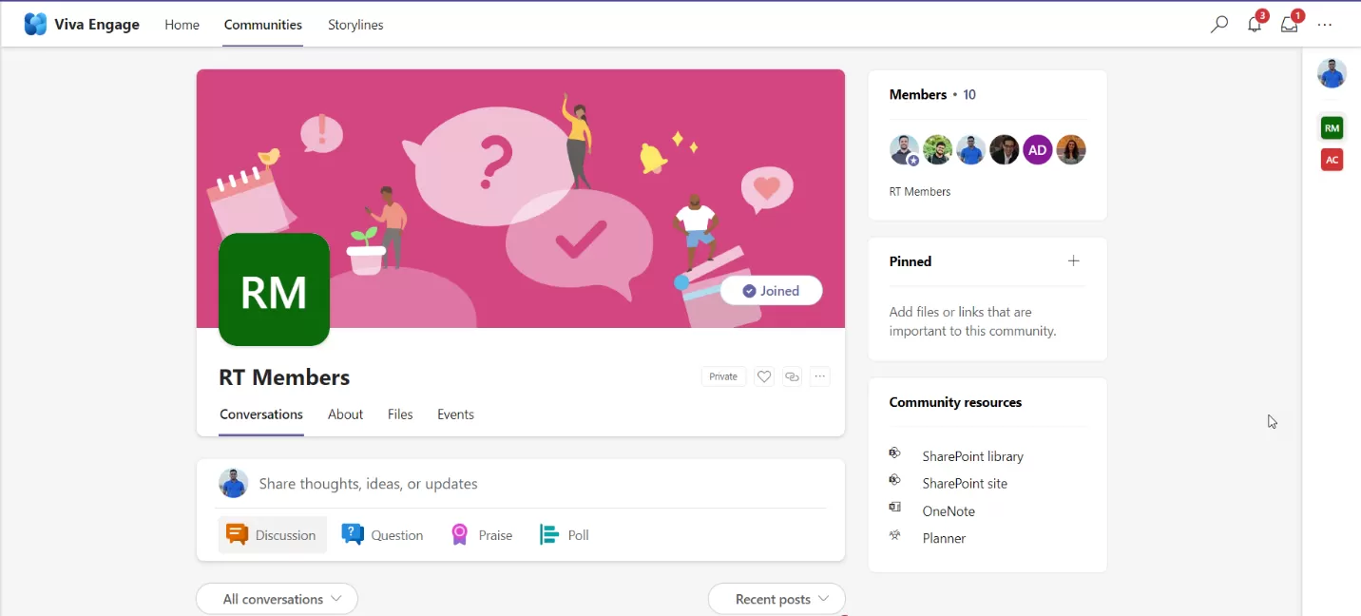
Task: Click the SharePoint library icon
Action: pos(894,452)
